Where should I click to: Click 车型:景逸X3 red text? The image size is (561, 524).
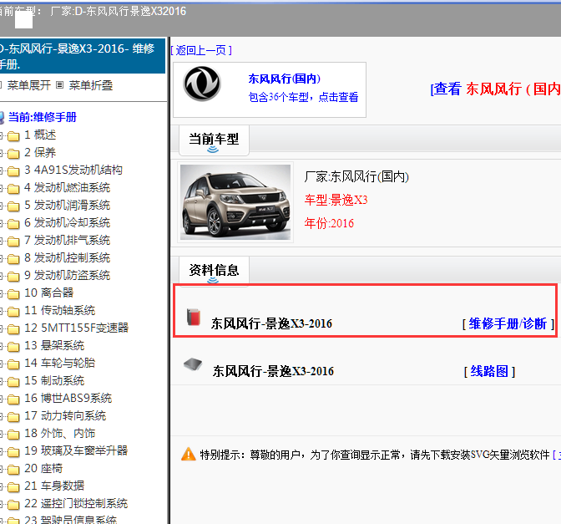click(x=336, y=200)
